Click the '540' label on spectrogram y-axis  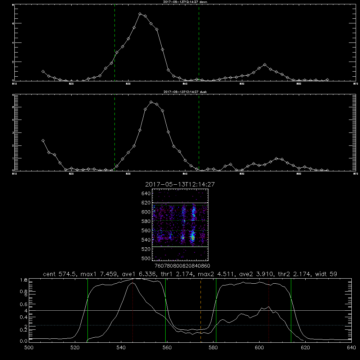146,240
